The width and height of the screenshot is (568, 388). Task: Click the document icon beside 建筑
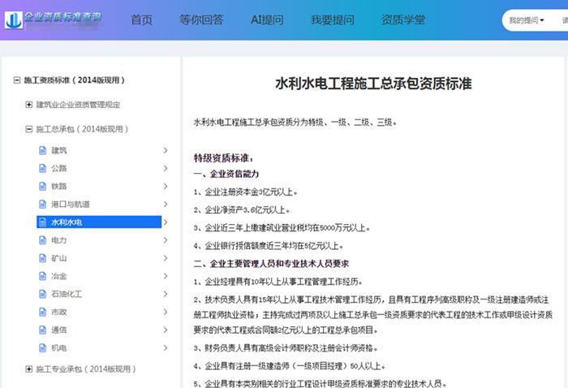(42, 150)
